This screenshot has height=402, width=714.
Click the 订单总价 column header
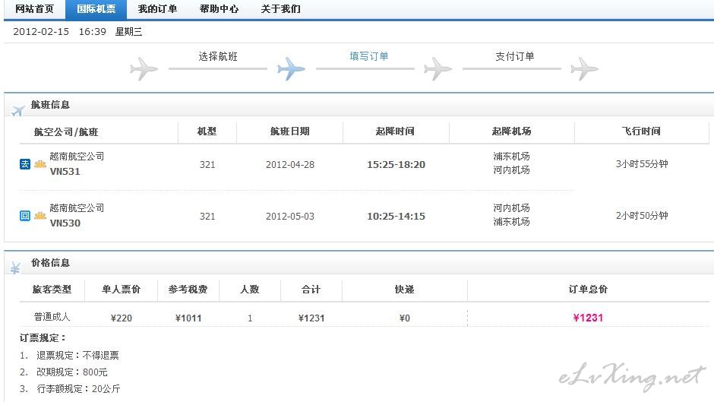[588, 289]
